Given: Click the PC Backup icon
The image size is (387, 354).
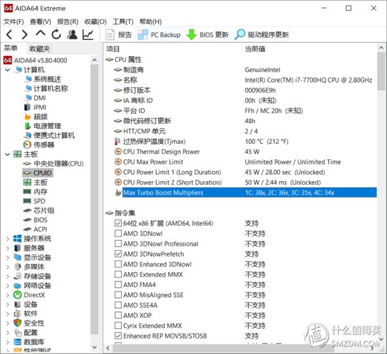Looking at the screenshot, I should point(143,35).
